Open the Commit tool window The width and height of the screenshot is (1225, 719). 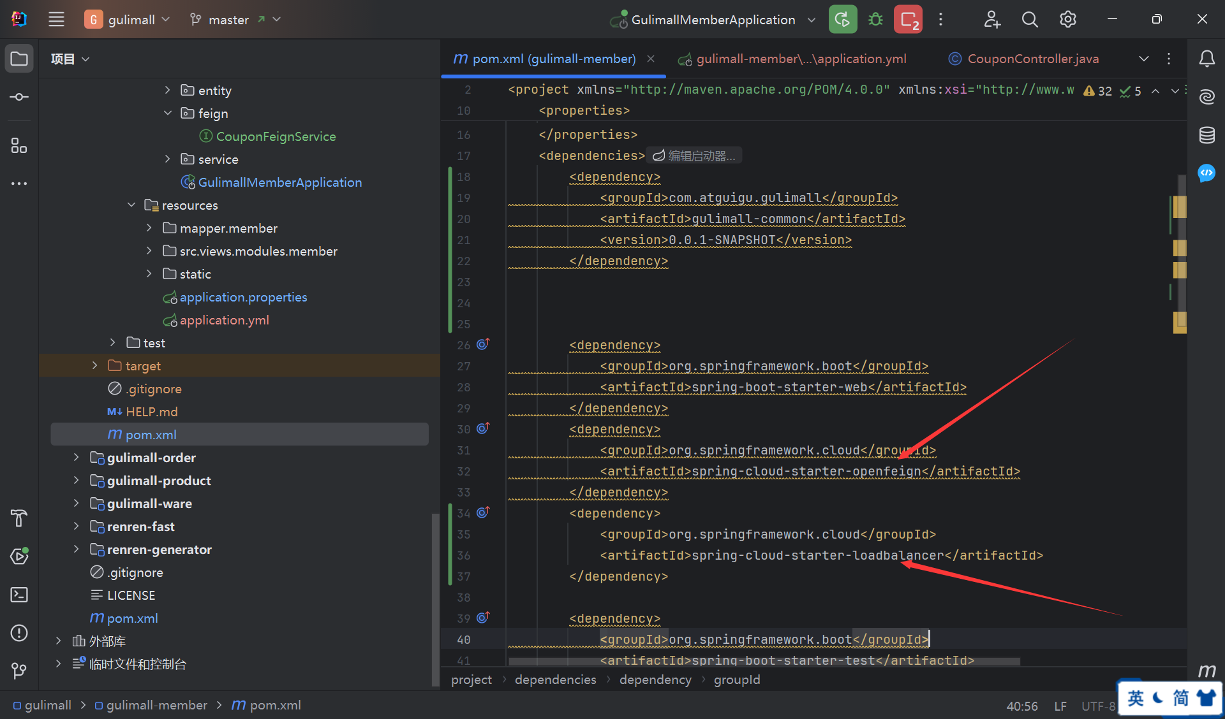19,97
